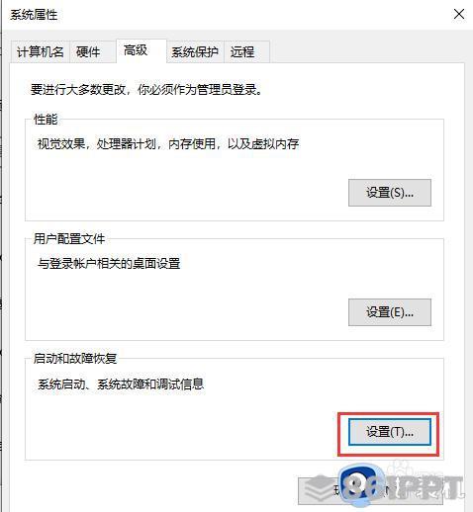Open the 硬件 tab

point(88,51)
